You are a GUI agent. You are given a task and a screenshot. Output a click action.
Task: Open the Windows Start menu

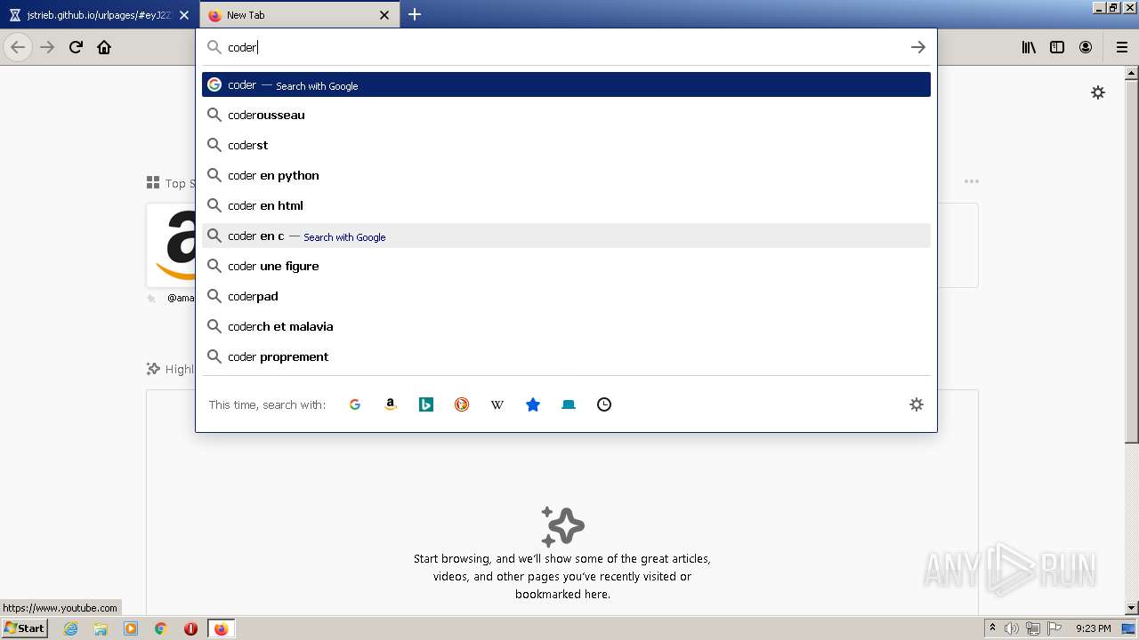point(24,628)
